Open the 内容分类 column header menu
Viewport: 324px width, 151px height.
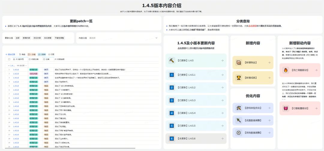coord(35,59)
